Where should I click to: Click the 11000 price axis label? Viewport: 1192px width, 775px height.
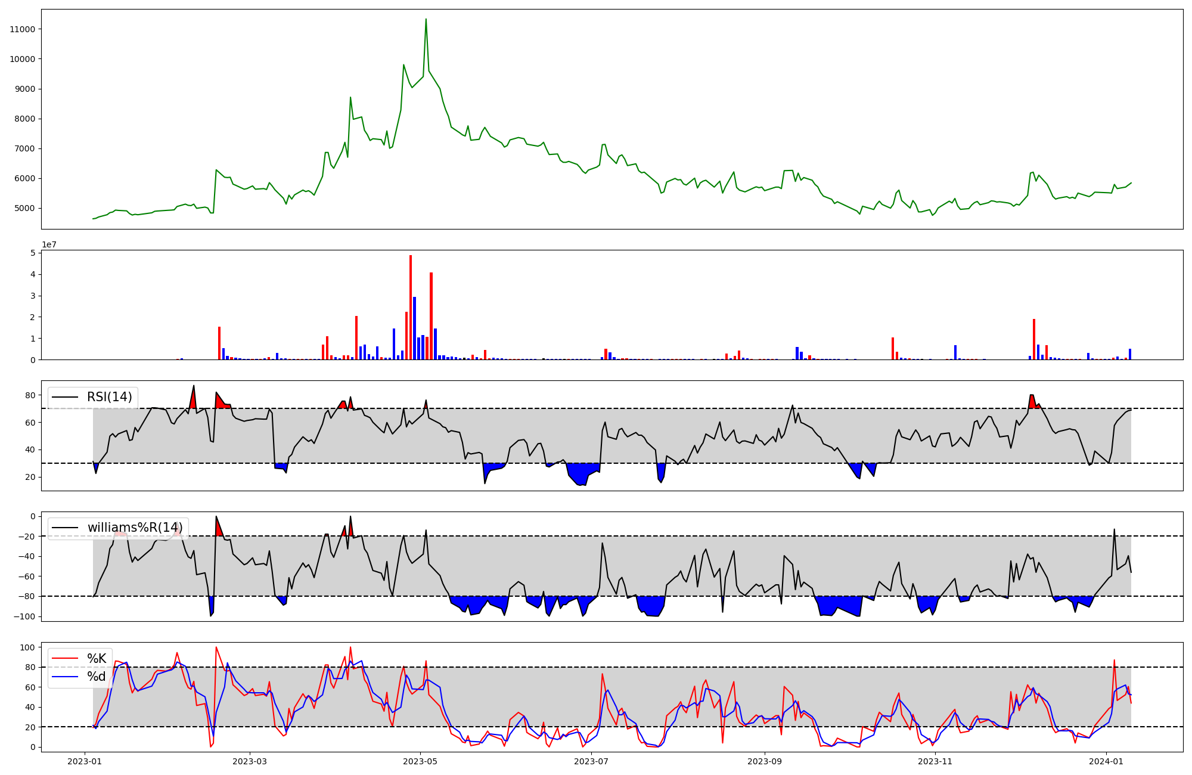tap(22, 29)
